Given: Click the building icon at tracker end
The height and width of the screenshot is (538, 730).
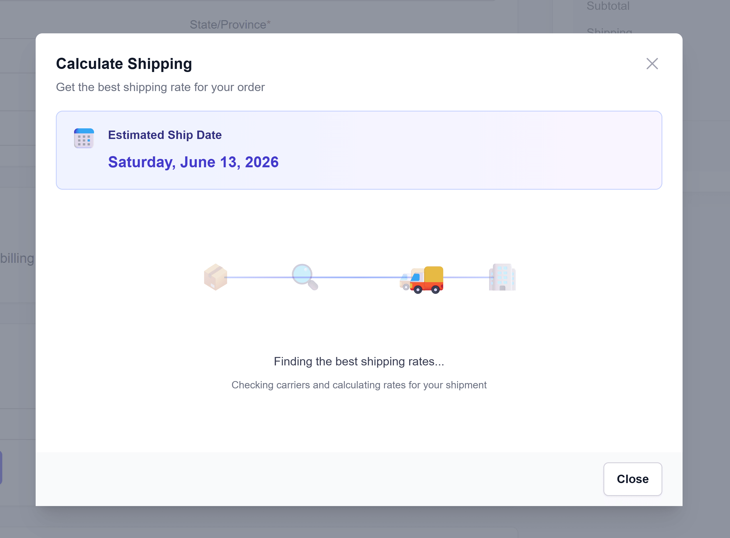Looking at the screenshot, I should point(502,277).
